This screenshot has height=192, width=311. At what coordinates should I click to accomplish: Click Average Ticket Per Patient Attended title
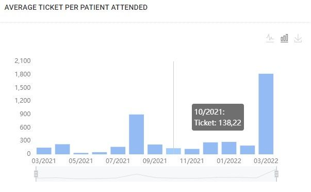(x=76, y=7)
